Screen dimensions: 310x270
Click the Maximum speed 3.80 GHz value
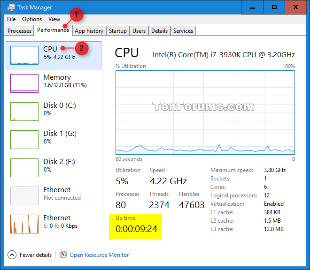pyautogui.click(x=275, y=170)
